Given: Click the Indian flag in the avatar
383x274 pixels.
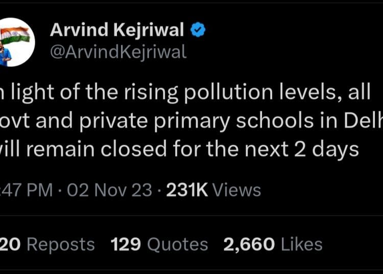Looking at the screenshot, I should [x=15, y=34].
